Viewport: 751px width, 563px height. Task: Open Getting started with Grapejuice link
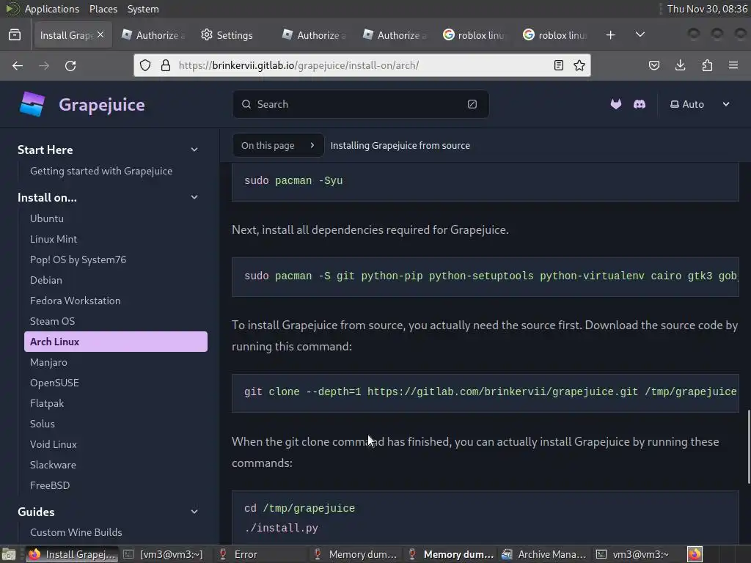click(x=101, y=171)
